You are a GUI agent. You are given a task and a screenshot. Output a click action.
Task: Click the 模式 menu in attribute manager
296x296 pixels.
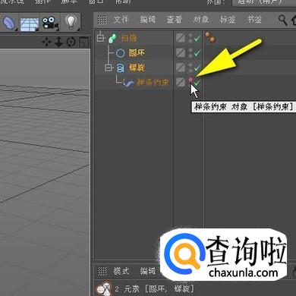[x=121, y=271]
